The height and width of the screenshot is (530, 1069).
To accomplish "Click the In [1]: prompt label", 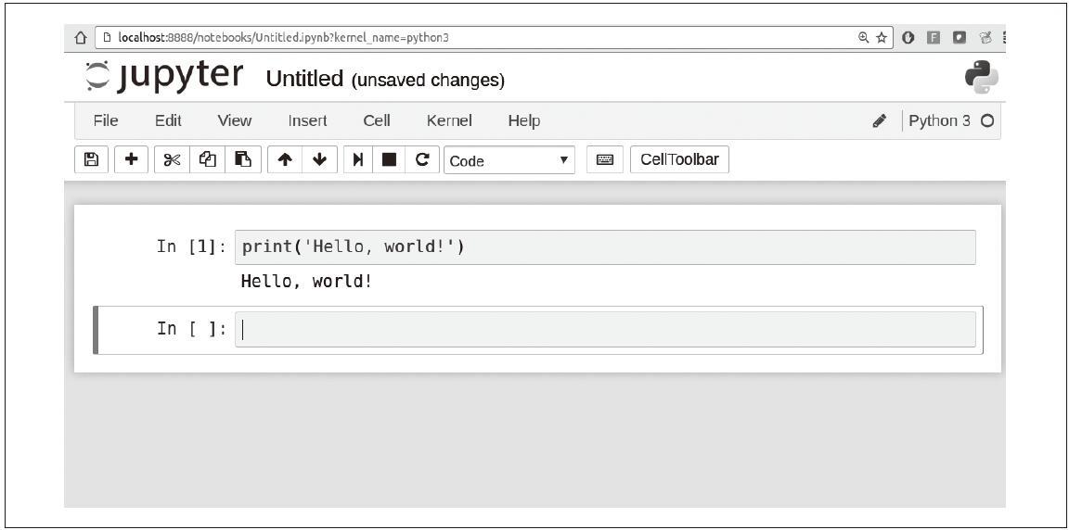I will pyautogui.click(x=191, y=246).
